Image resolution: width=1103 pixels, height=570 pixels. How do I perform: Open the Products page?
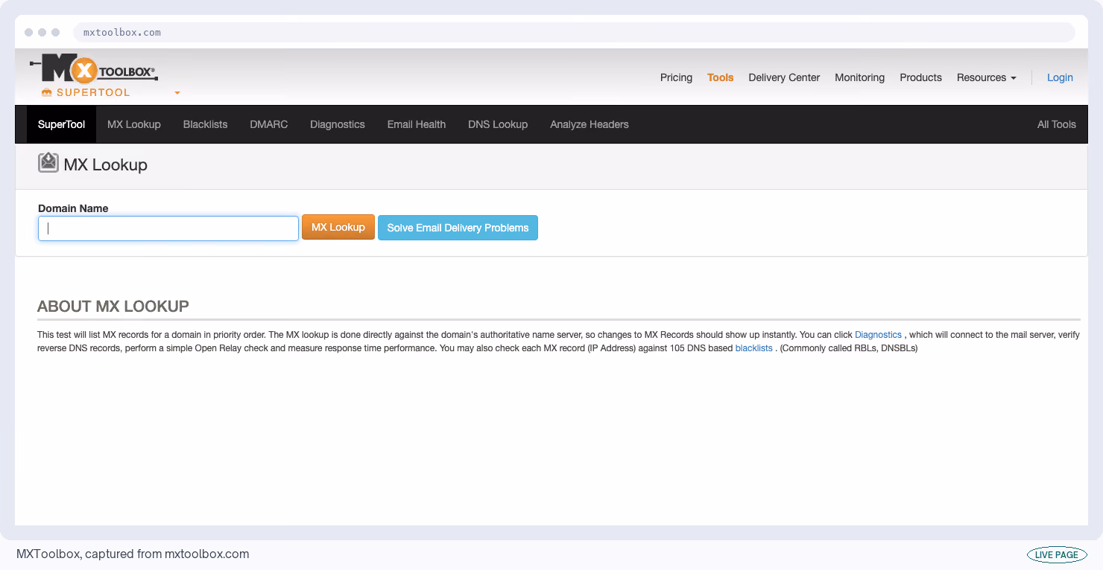click(920, 77)
